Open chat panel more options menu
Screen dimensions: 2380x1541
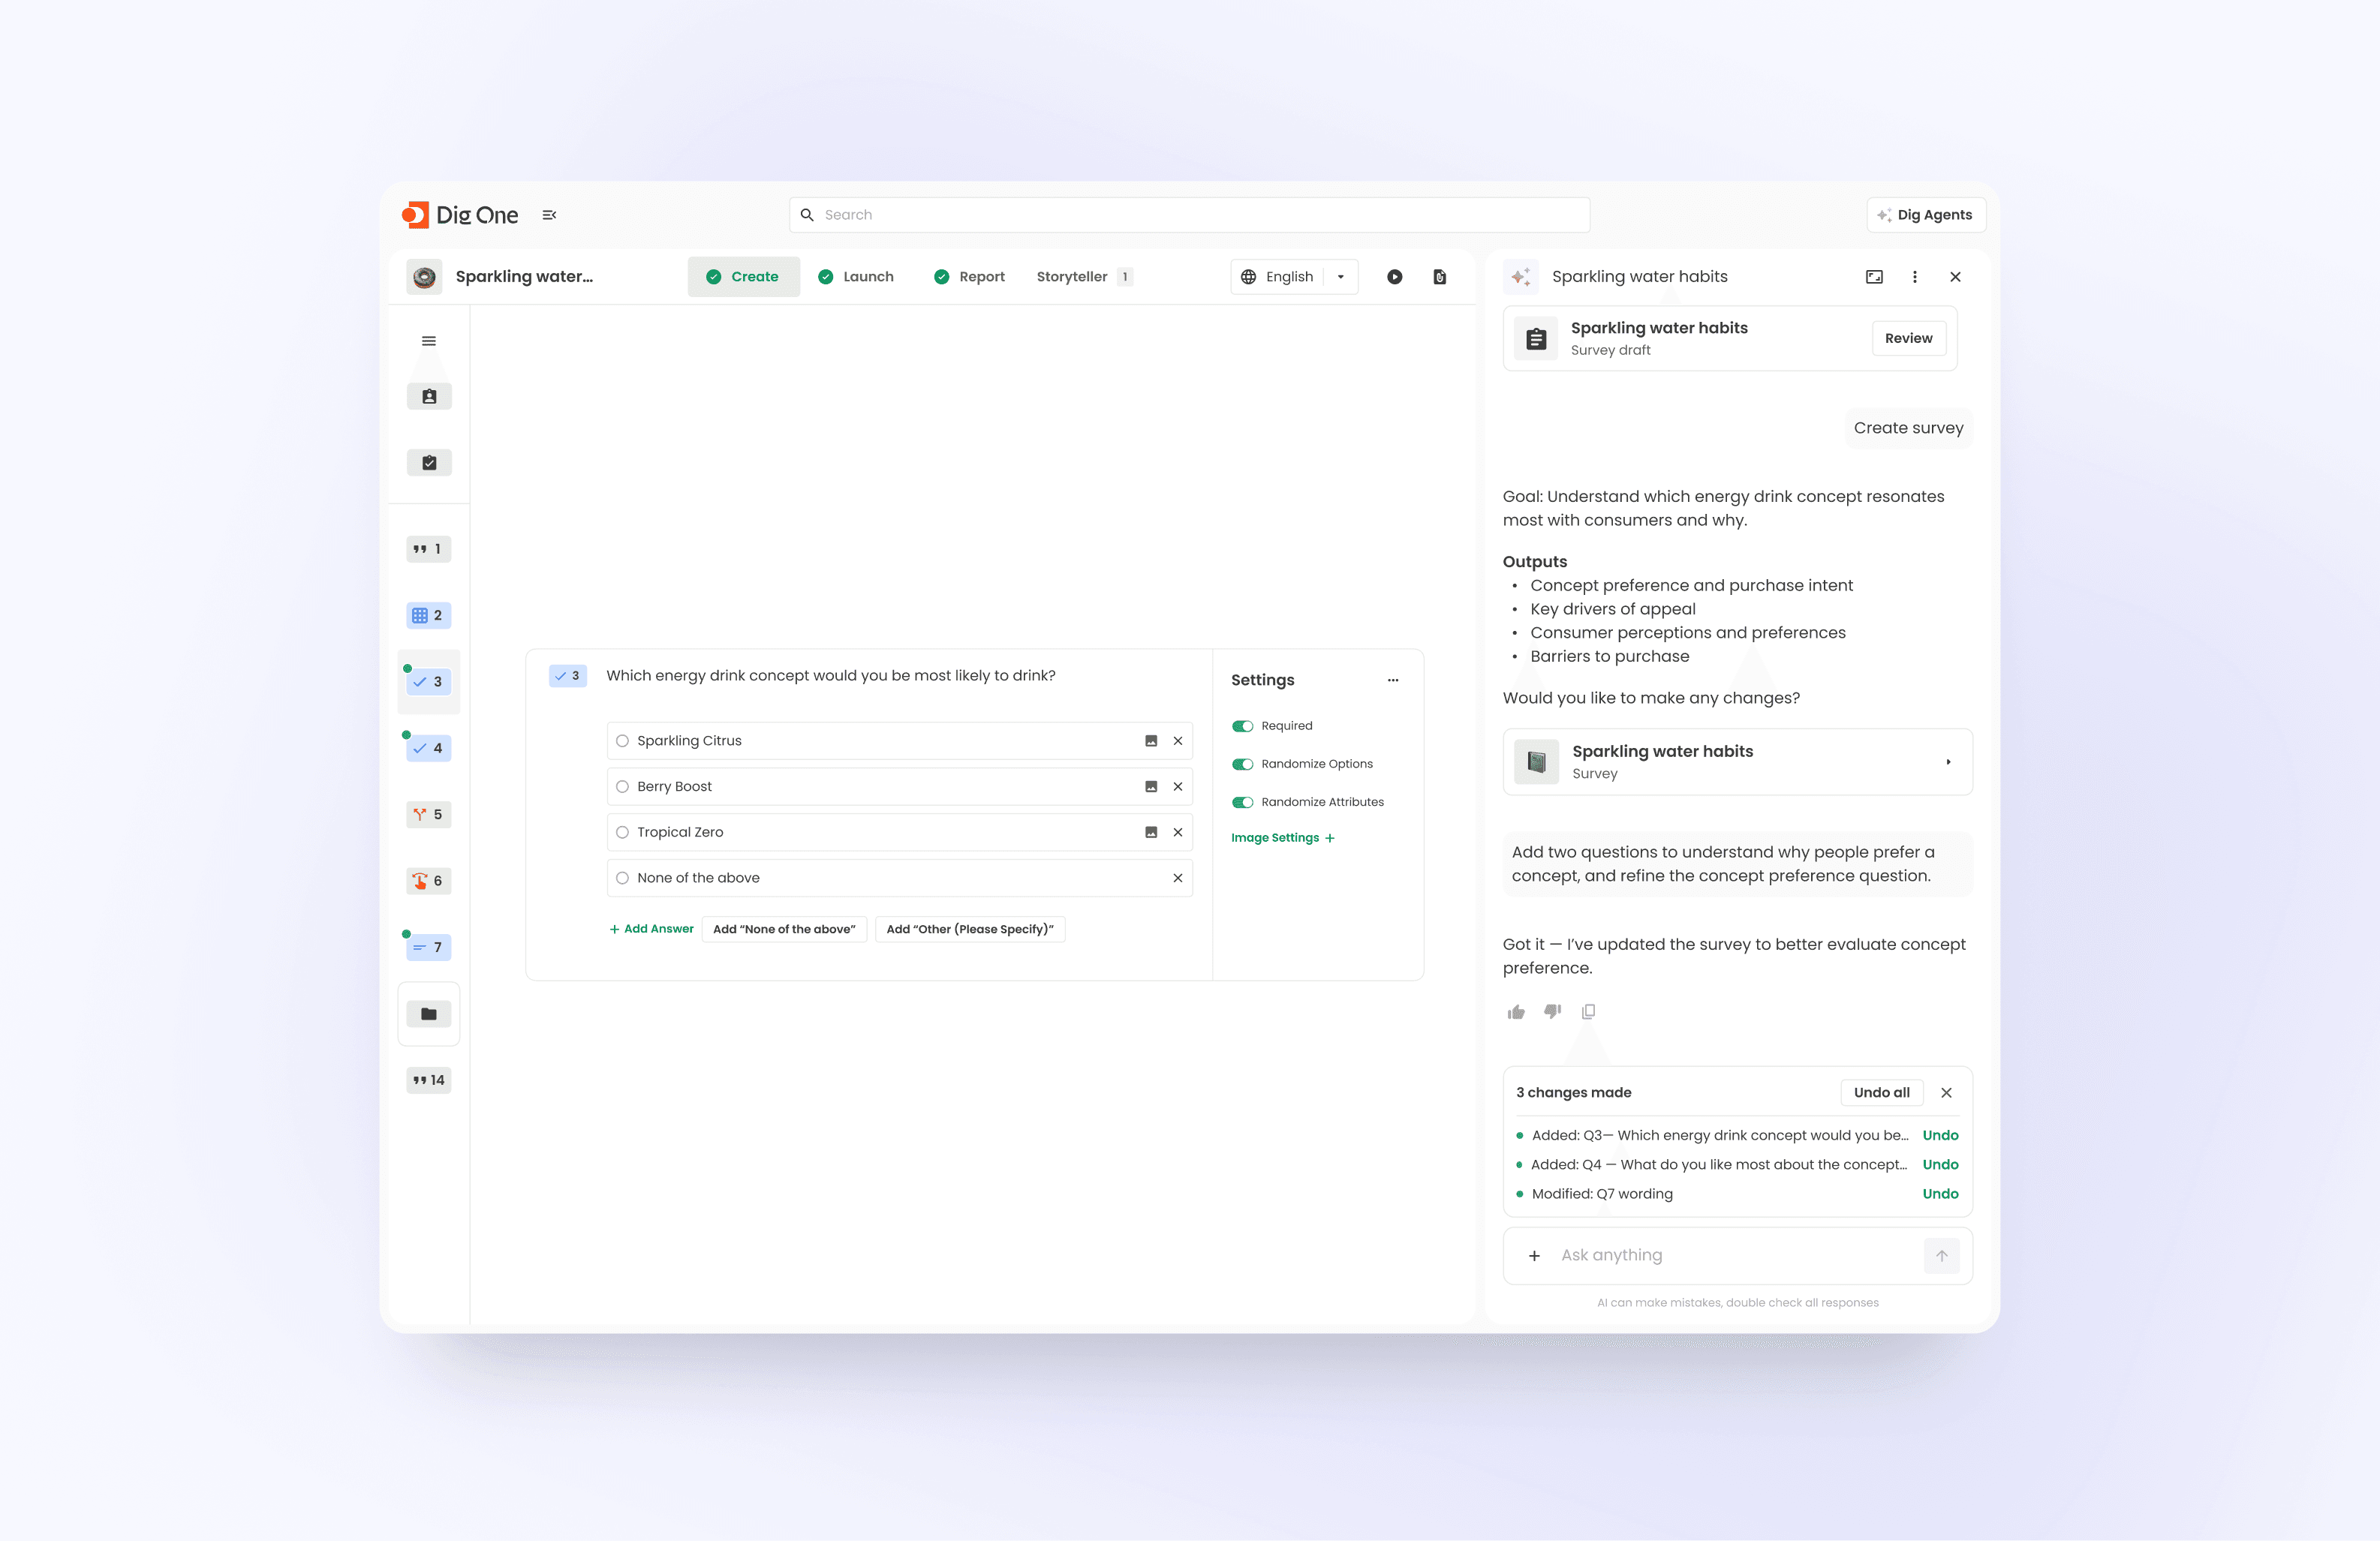pos(1915,277)
